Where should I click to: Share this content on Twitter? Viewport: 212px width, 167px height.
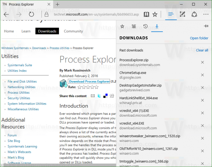(x=99, y=96)
